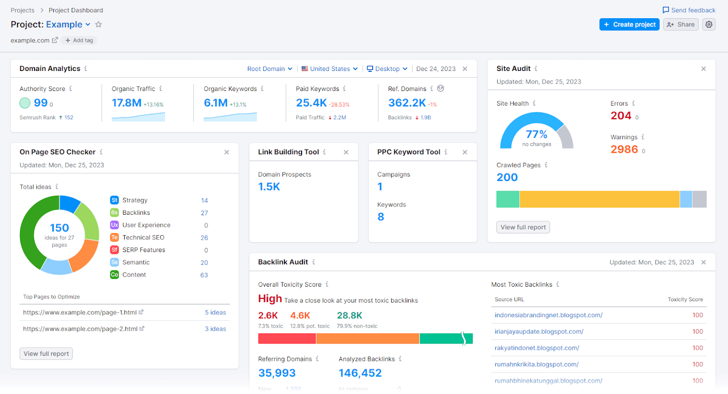Open the United States country dropdown
728x394 pixels.
(x=329, y=69)
